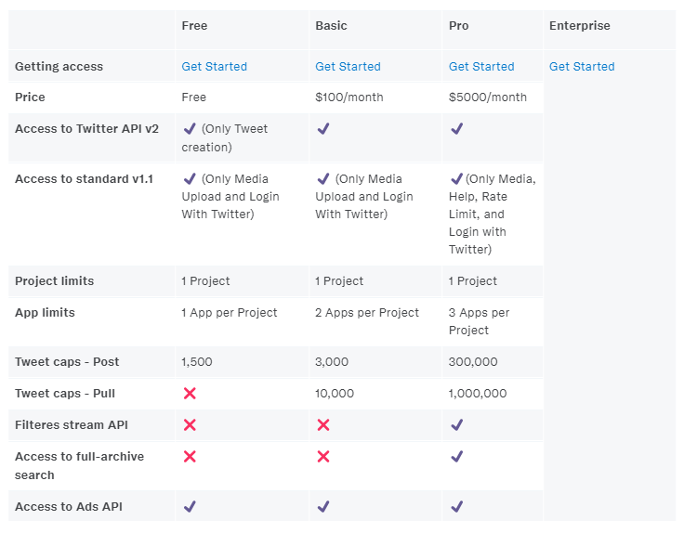Image resolution: width=684 pixels, height=533 pixels.
Task: Click Basic checkmark for Twitter API v2
Action: click(x=323, y=128)
